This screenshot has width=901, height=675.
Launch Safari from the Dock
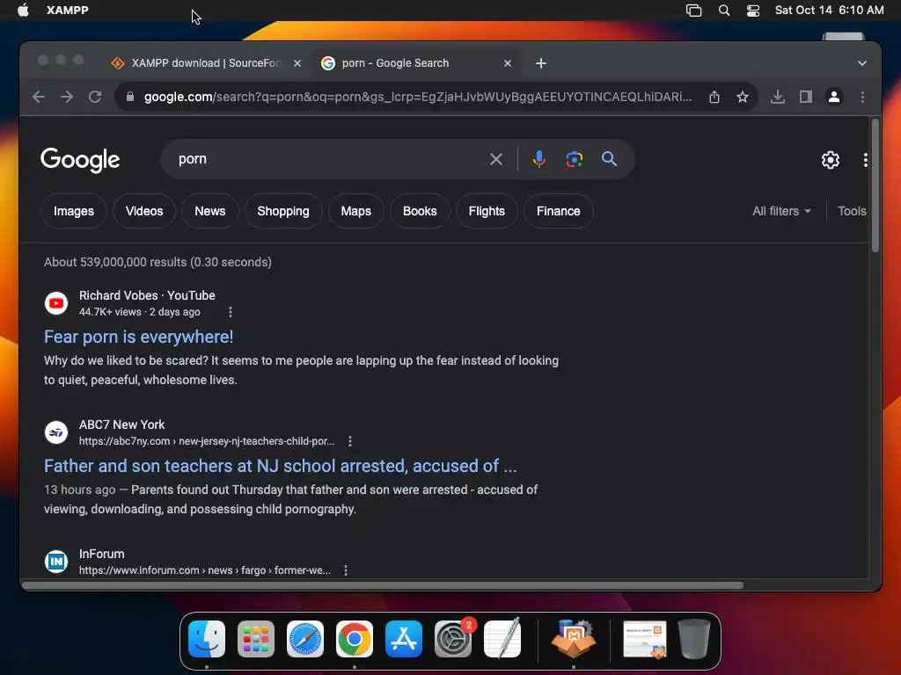pos(305,639)
